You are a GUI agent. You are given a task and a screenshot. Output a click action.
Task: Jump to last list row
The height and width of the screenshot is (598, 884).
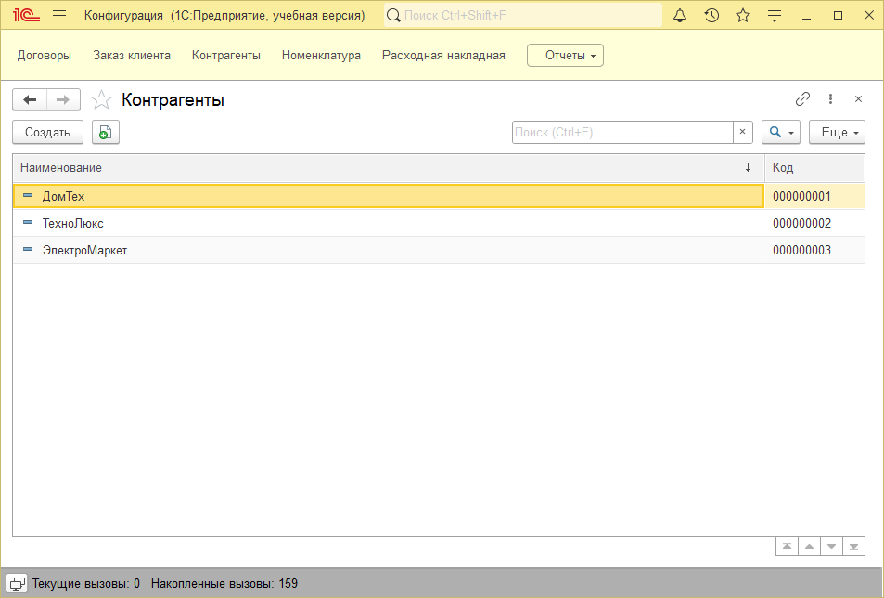coord(853,546)
